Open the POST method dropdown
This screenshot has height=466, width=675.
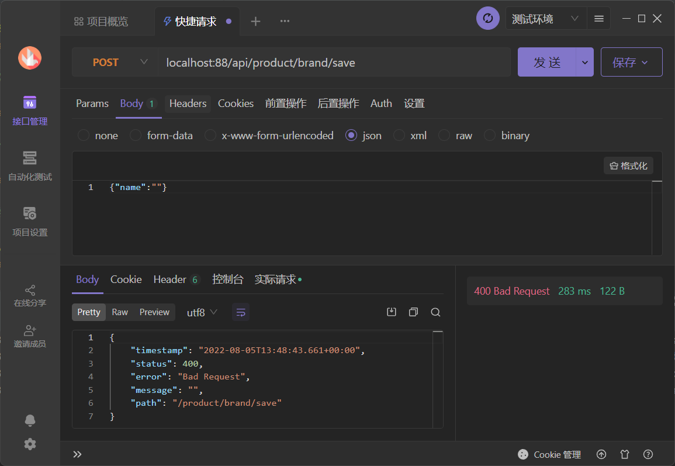(115, 63)
